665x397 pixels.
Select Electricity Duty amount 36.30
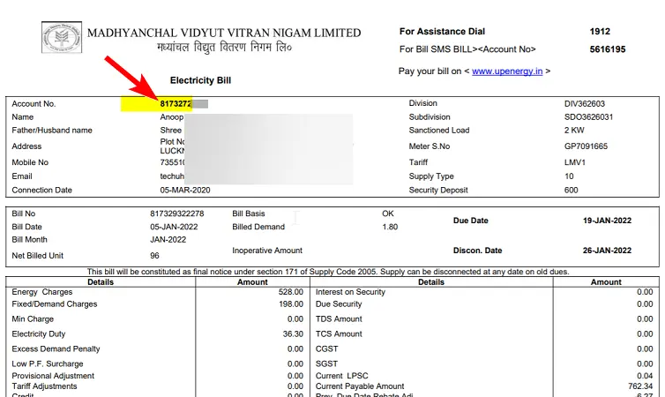click(x=293, y=334)
